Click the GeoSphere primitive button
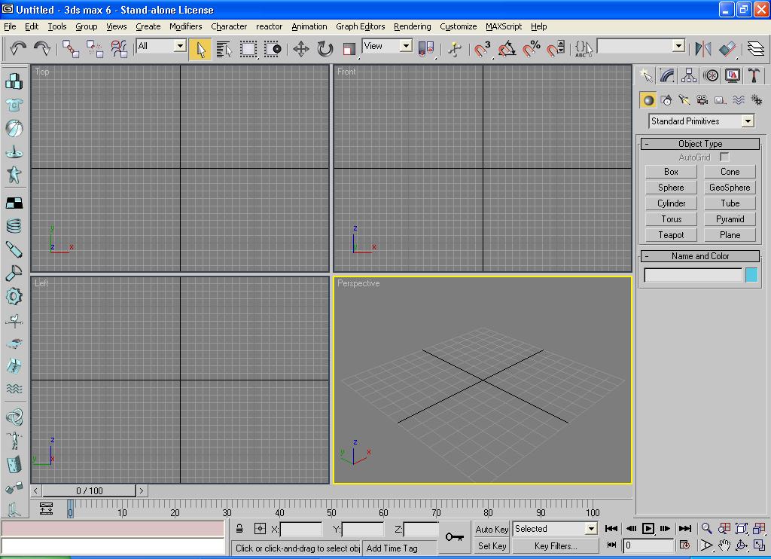771x559 pixels. click(x=730, y=188)
